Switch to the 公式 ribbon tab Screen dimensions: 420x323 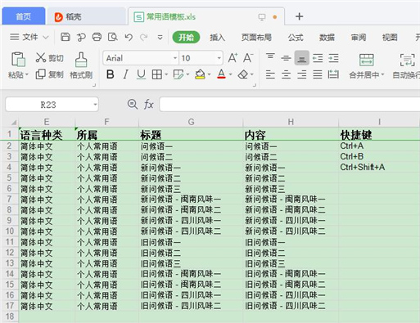[296, 38]
